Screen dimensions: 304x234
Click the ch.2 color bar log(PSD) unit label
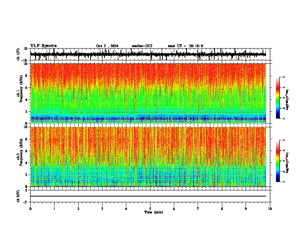[287, 162]
